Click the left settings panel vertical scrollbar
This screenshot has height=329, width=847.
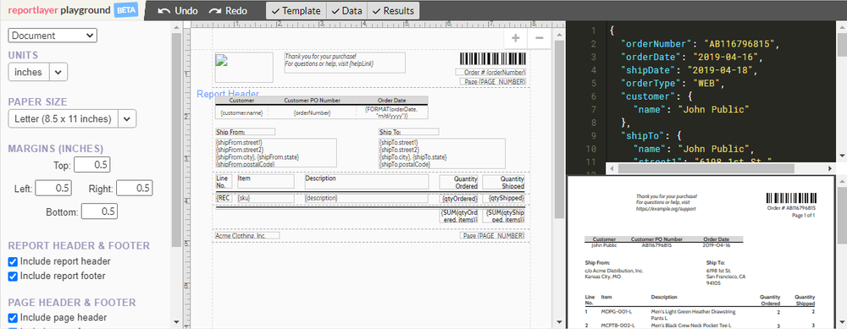tap(176, 140)
